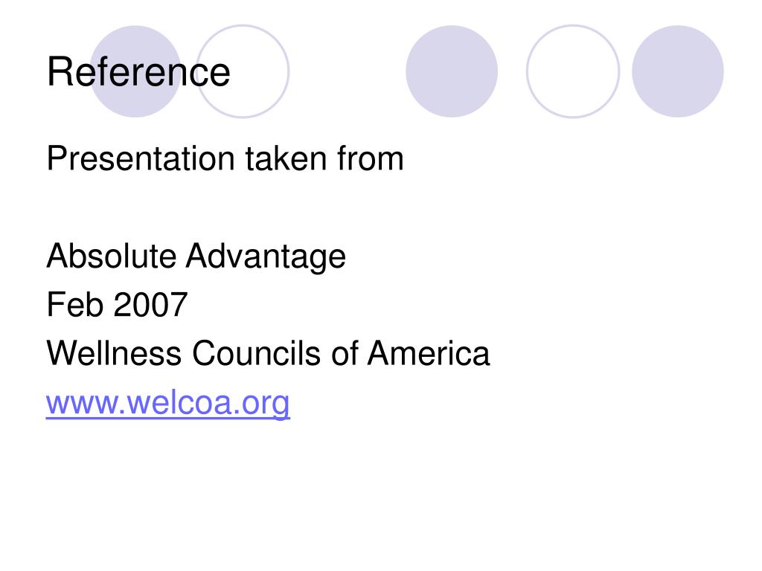Click the empty outlined circle beside Reference title
Screen dimensions: 762x571
point(243,71)
